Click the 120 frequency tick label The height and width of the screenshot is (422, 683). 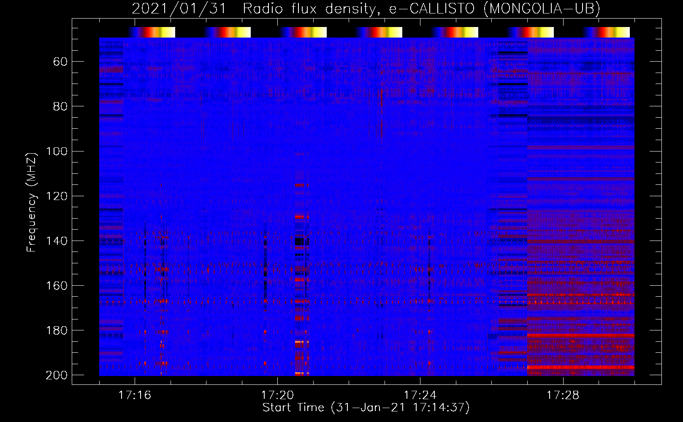(x=57, y=196)
